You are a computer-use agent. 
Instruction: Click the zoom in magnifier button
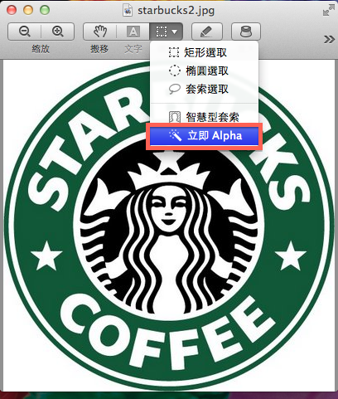click(58, 32)
